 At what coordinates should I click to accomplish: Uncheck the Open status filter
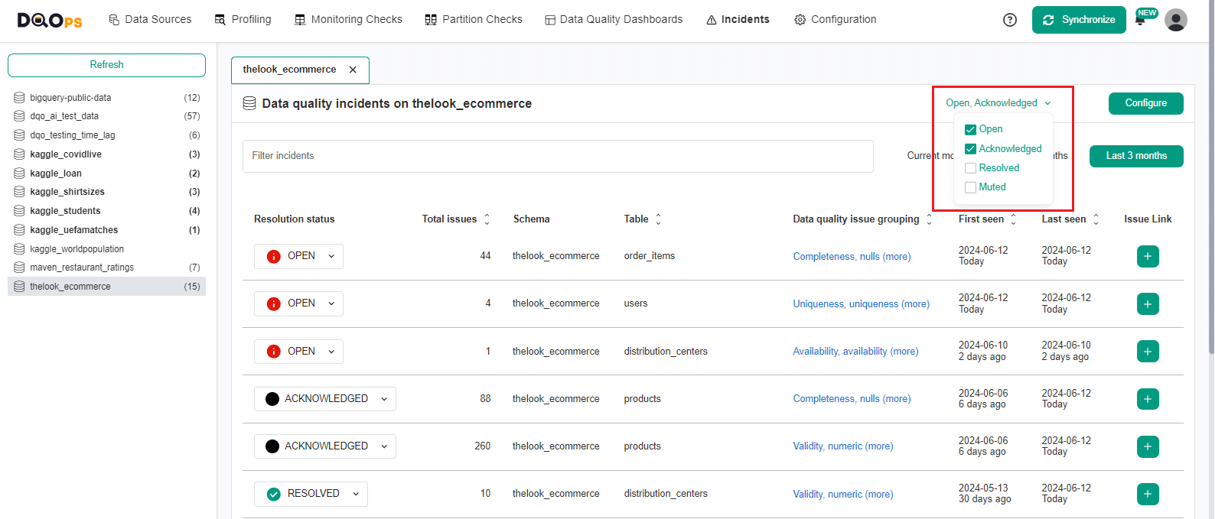(x=970, y=130)
